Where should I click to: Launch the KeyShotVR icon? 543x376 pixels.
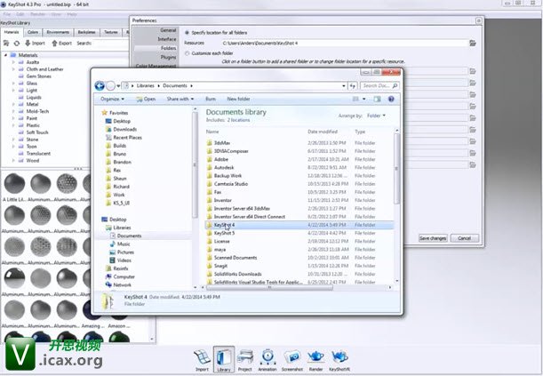point(339,356)
